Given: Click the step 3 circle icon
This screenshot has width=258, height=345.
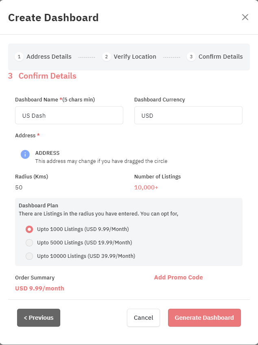Looking at the screenshot, I should tap(191, 57).
